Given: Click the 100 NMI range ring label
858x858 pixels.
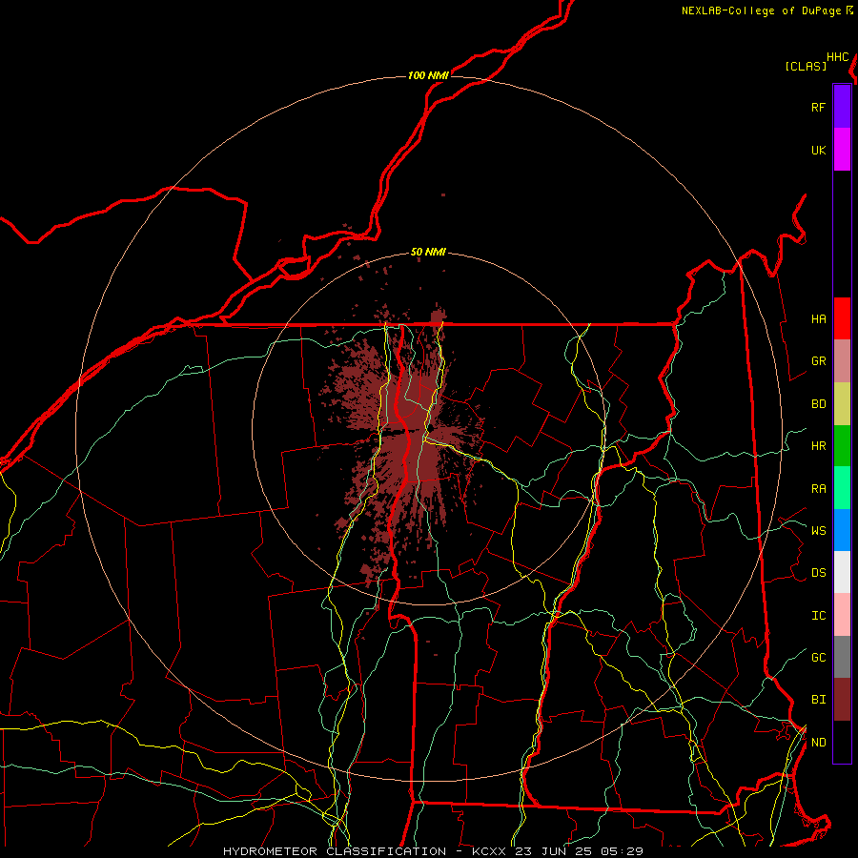Looking at the screenshot, I should coord(428,75).
